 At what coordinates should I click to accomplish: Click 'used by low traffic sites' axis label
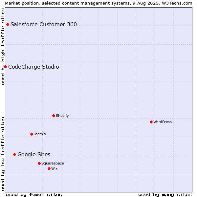pos(3,154)
